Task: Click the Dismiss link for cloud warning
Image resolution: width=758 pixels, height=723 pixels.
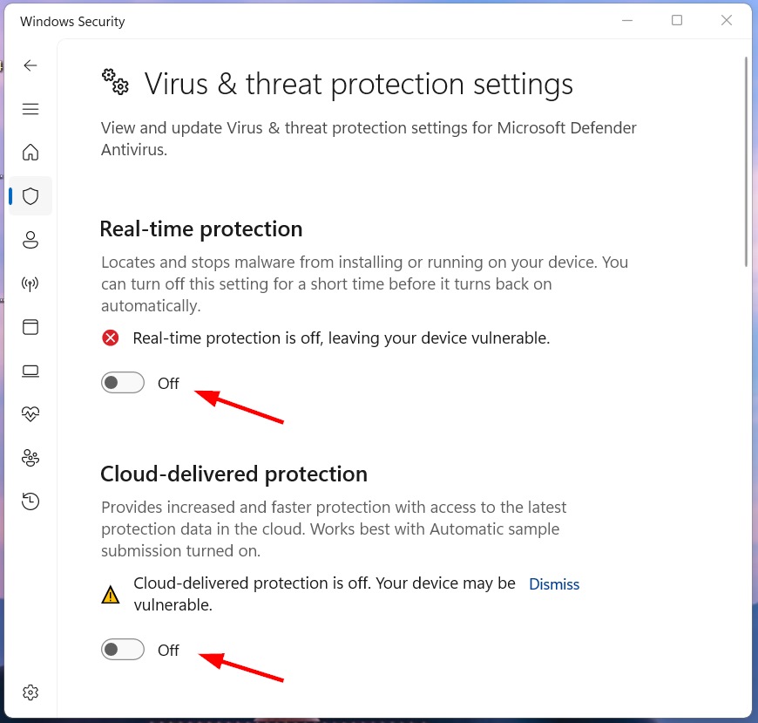Action: click(554, 584)
